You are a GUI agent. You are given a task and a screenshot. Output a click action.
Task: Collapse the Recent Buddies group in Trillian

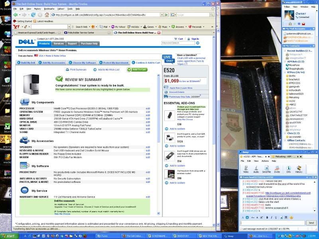click(285, 51)
